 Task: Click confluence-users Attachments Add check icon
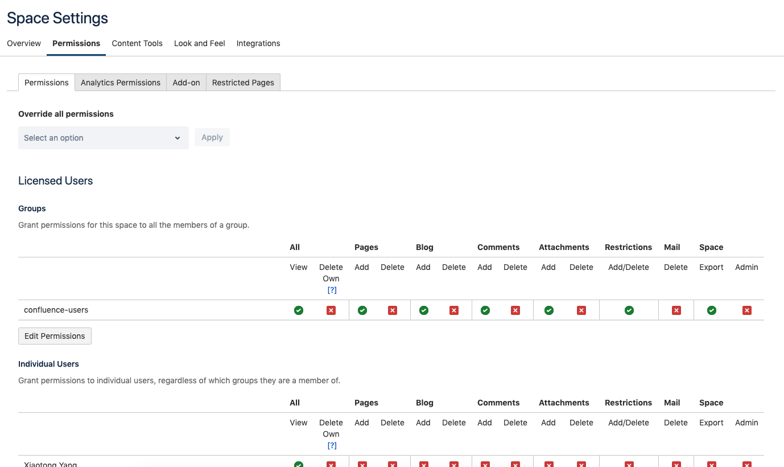(x=549, y=310)
